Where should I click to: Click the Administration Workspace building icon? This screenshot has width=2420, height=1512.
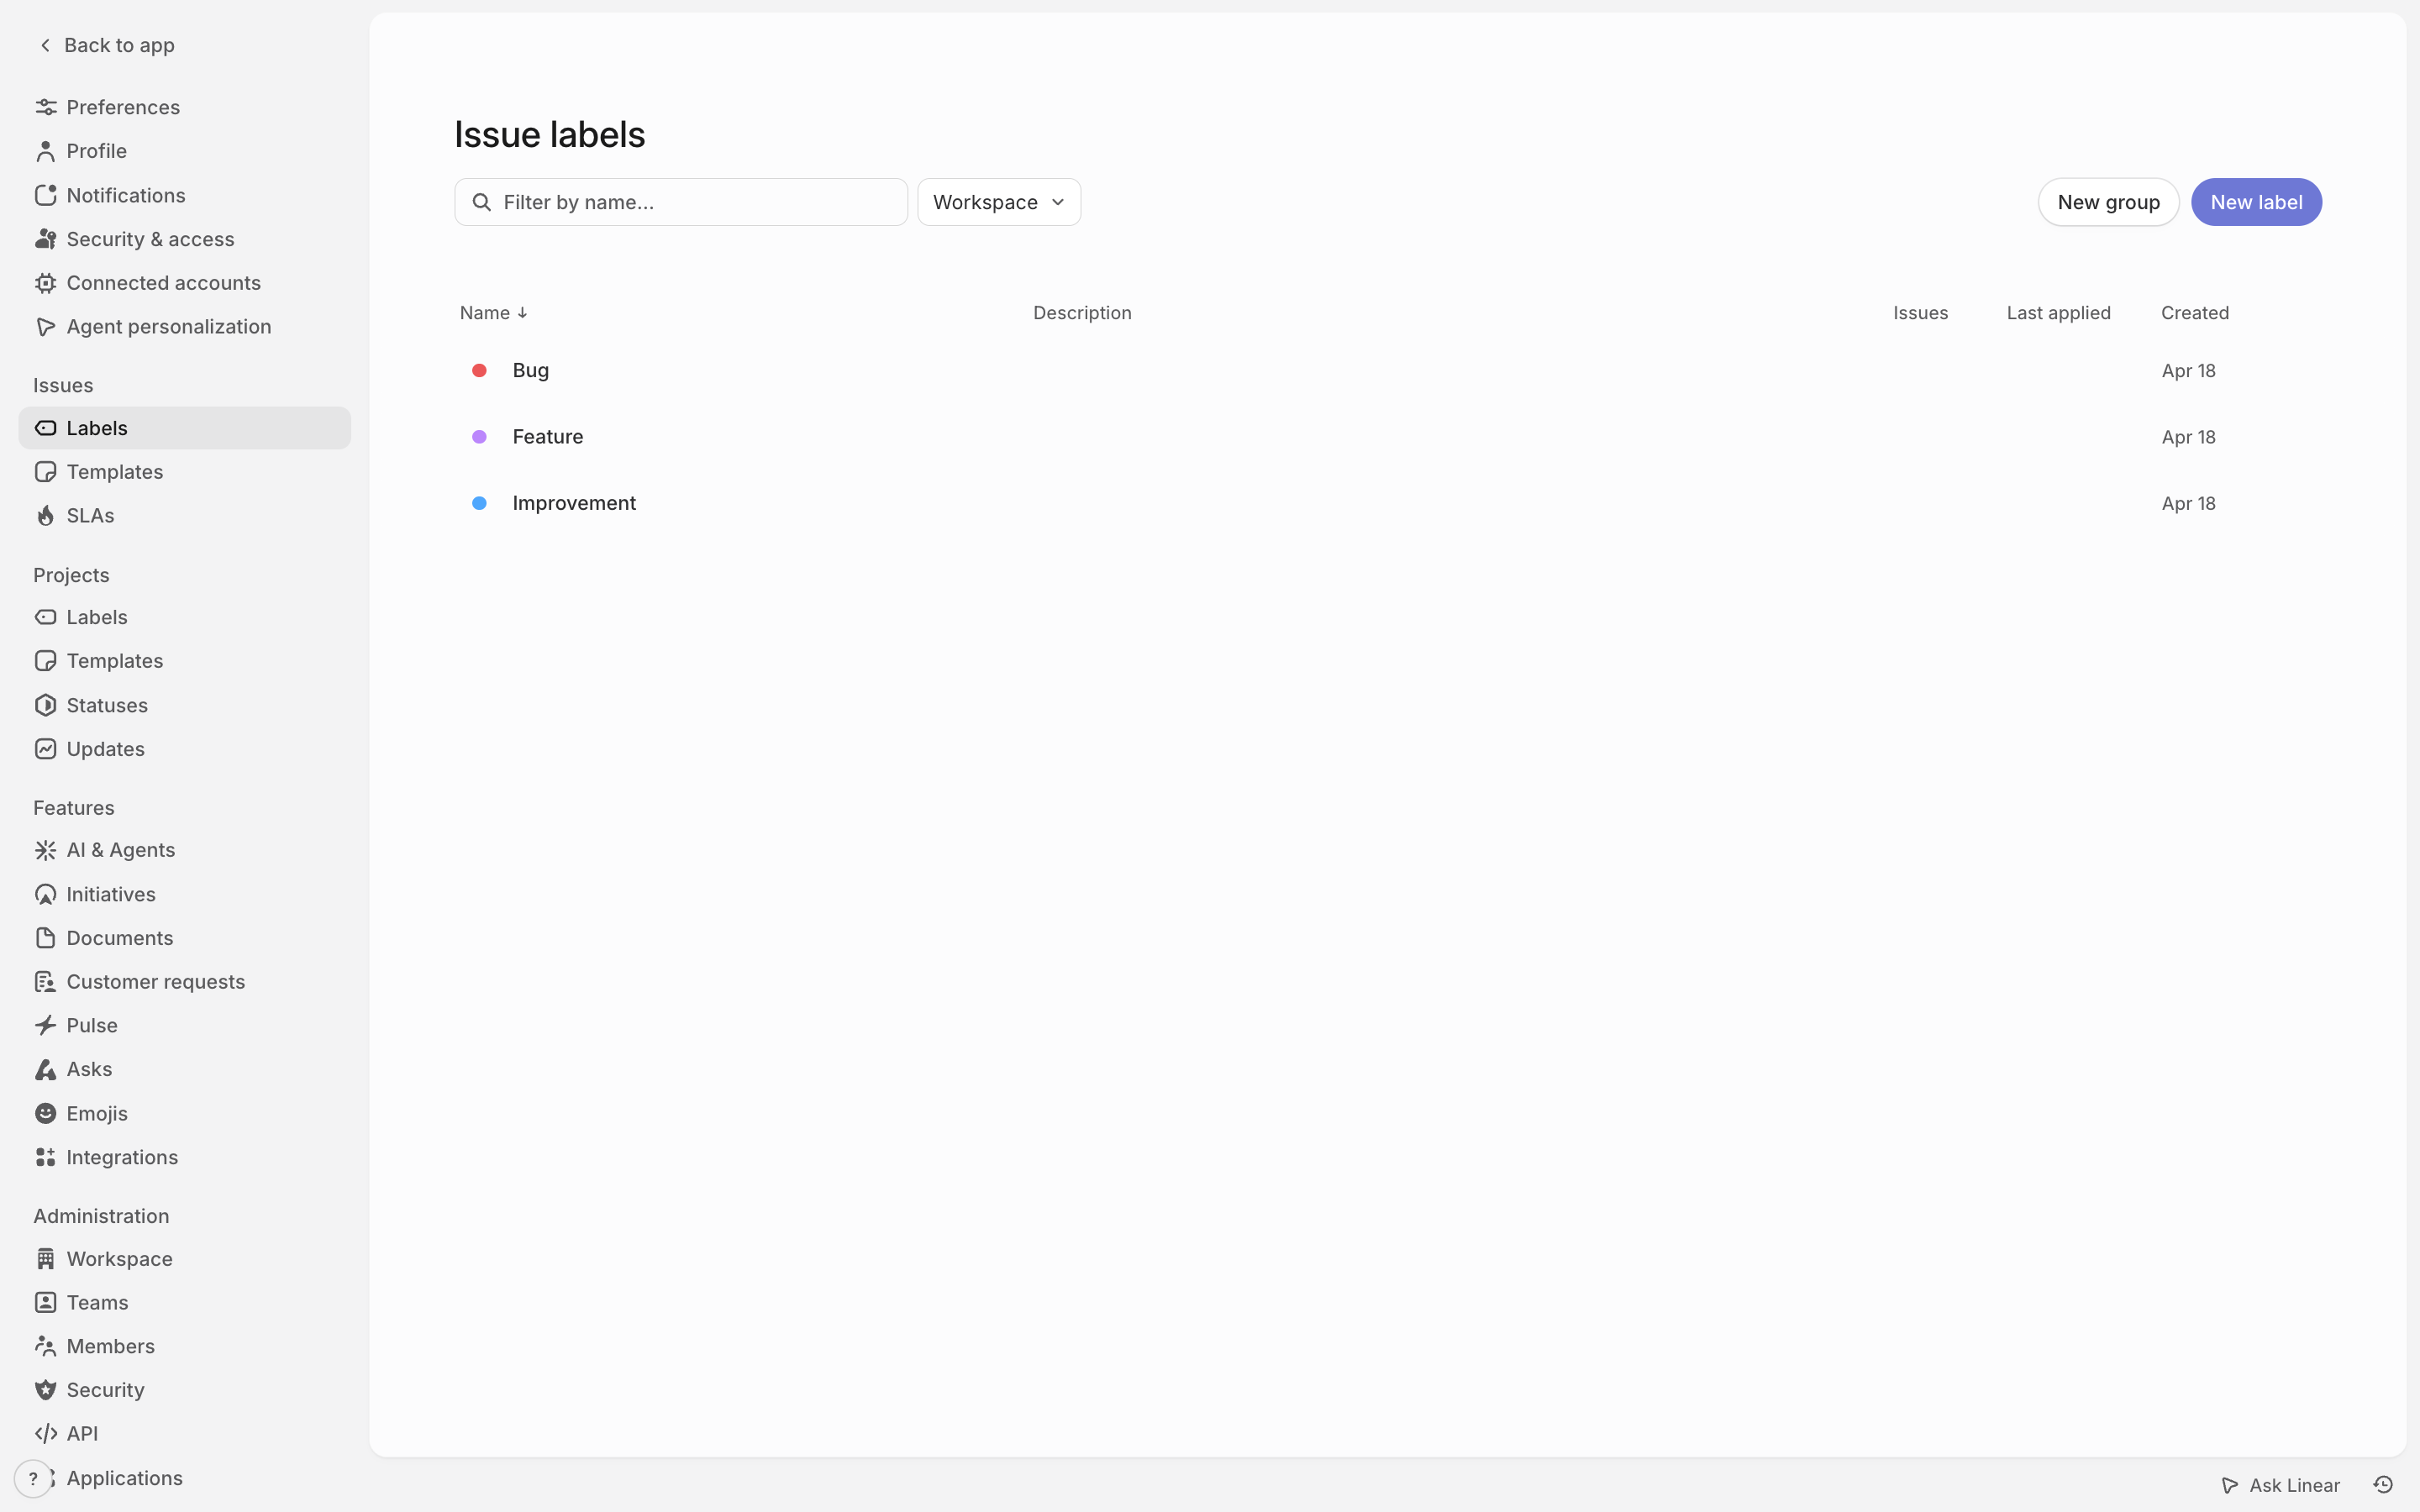click(x=46, y=1259)
